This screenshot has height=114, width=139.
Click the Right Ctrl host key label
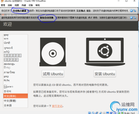tap(130, 113)
